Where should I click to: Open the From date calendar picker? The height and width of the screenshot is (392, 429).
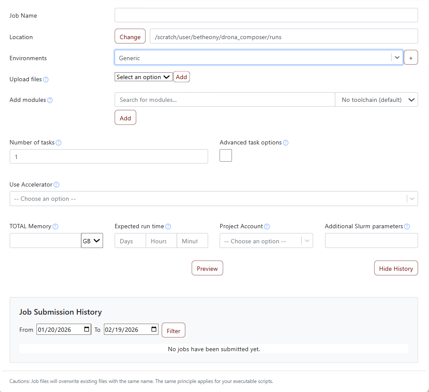pyautogui.click(x=86, y=329)
